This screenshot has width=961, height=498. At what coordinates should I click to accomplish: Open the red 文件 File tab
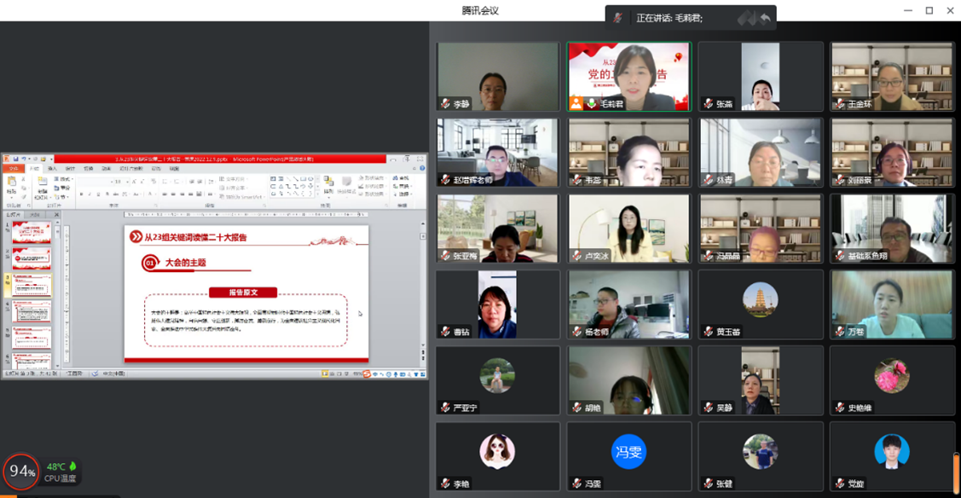point(13,169)
